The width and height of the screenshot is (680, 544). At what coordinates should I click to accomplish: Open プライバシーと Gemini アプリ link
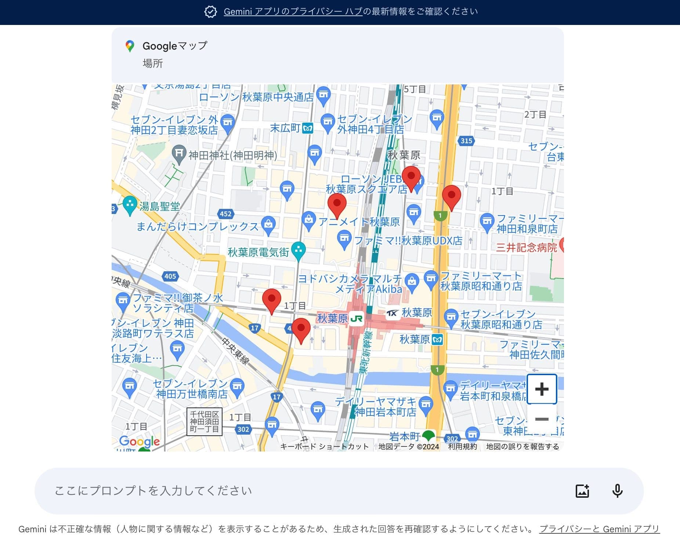pos(599,529)
